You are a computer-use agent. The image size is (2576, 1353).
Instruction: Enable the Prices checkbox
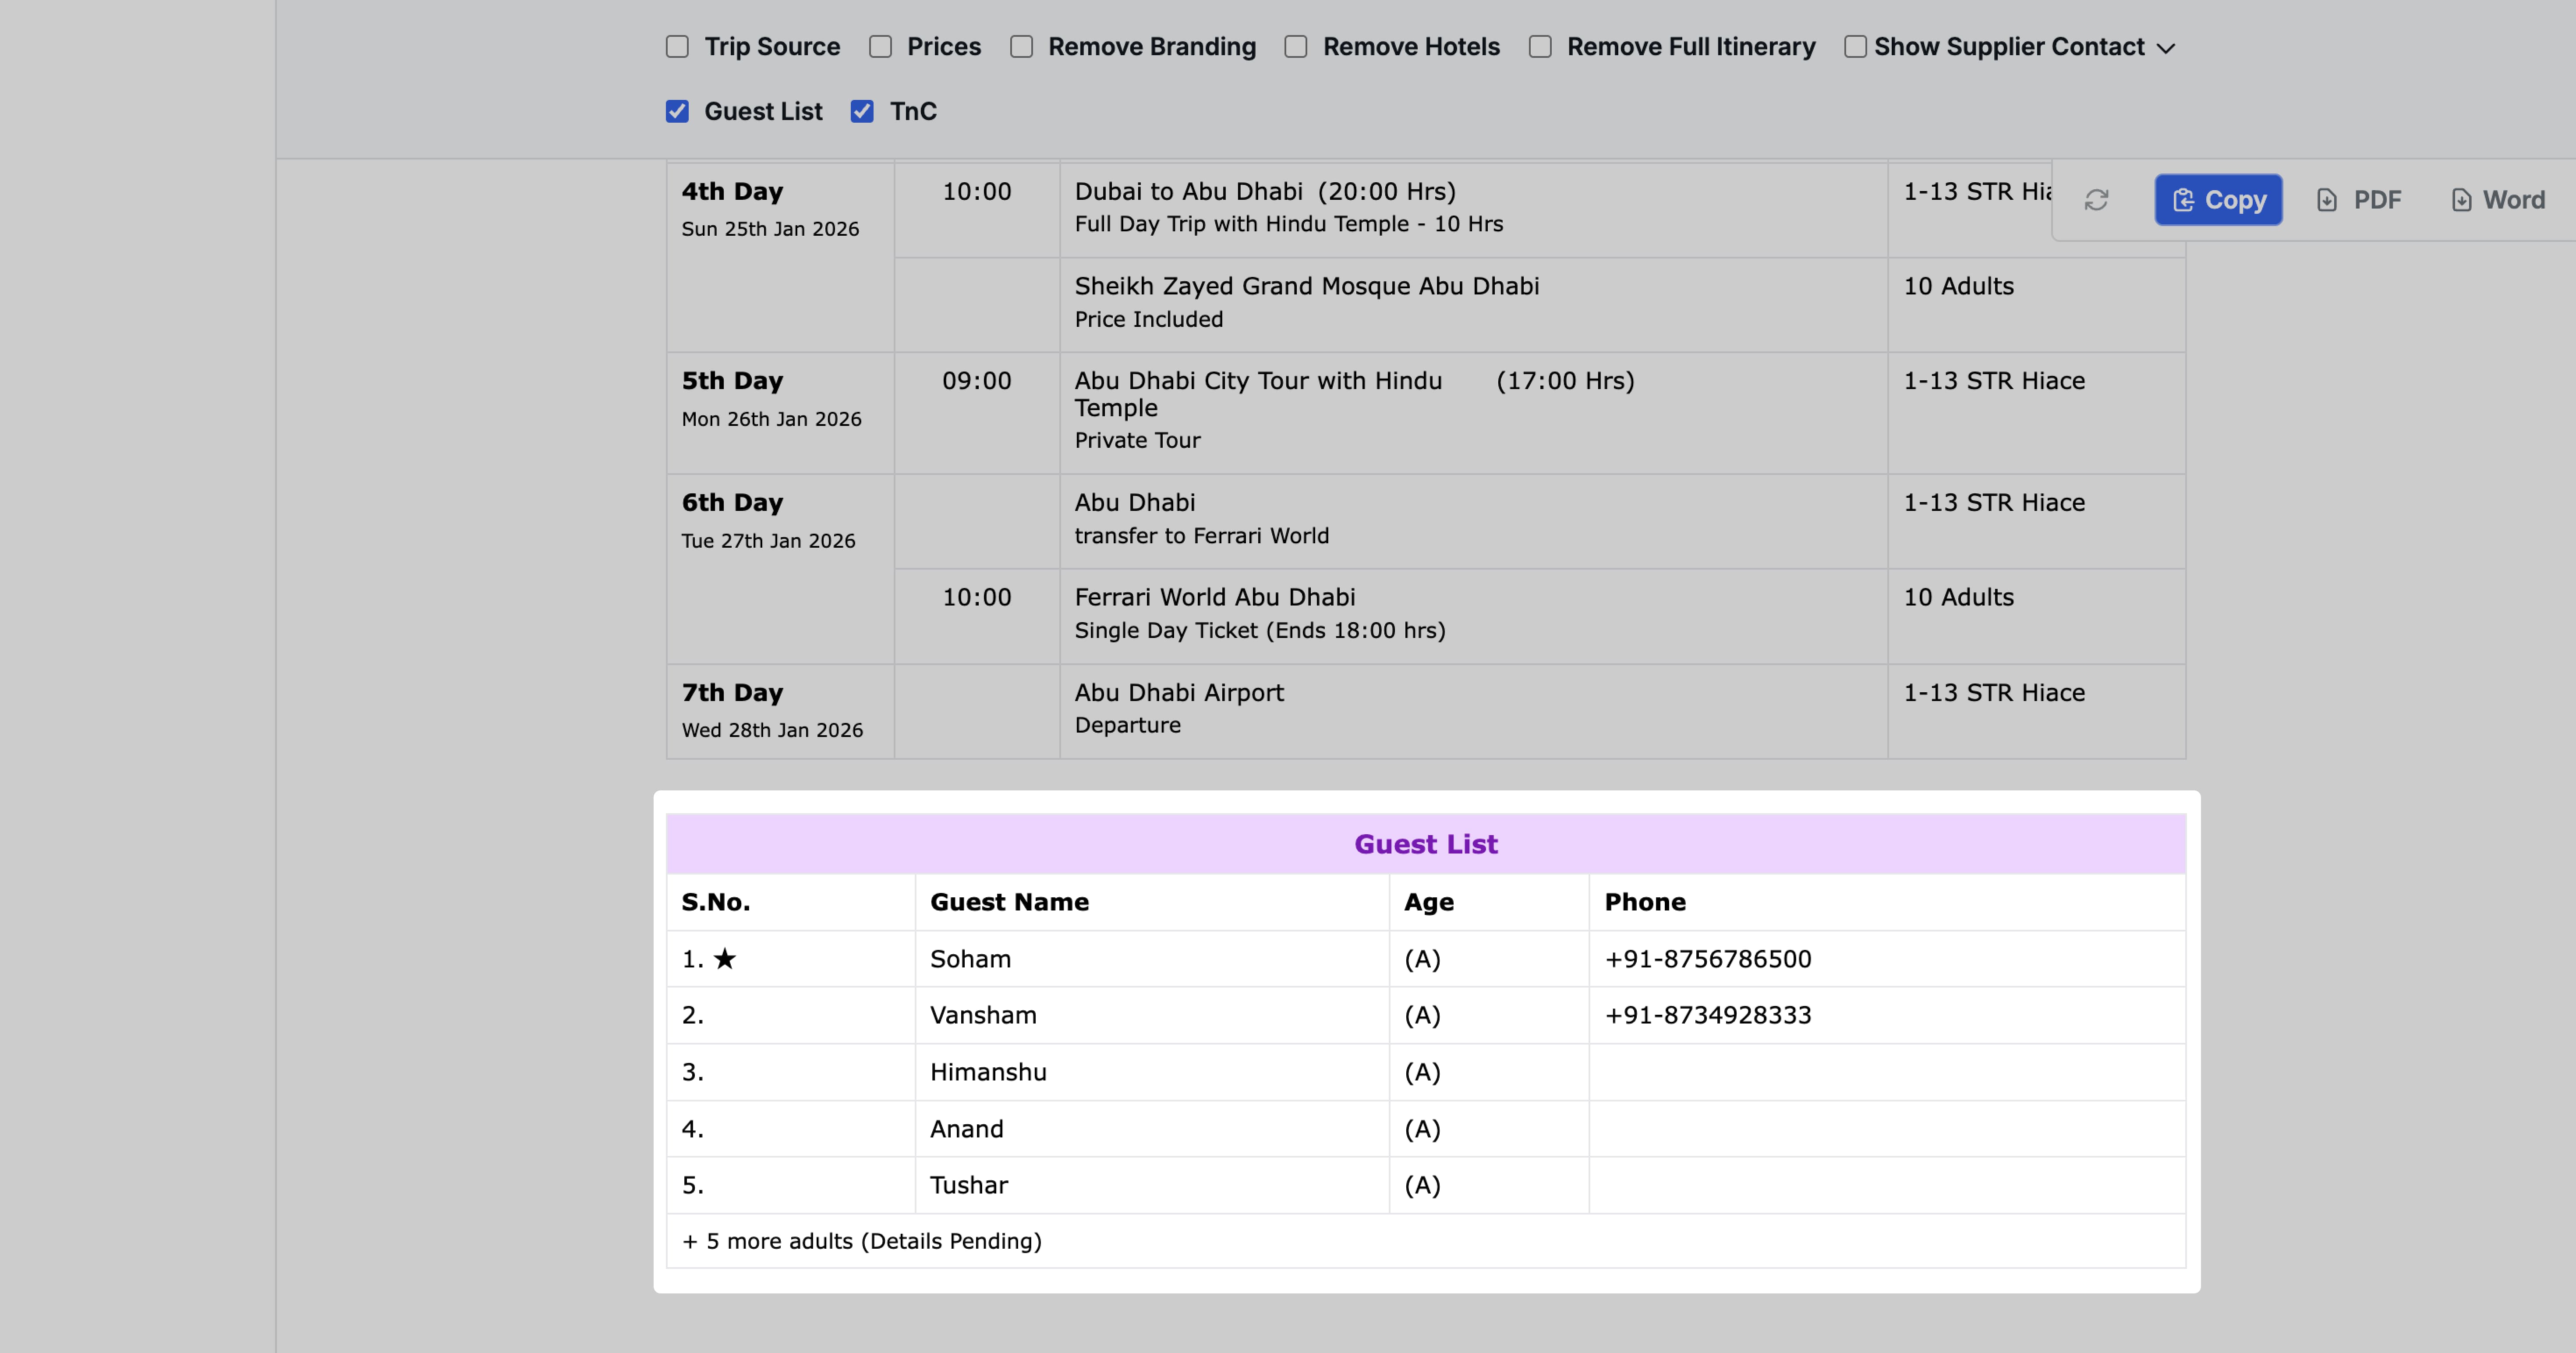(880, 46)
